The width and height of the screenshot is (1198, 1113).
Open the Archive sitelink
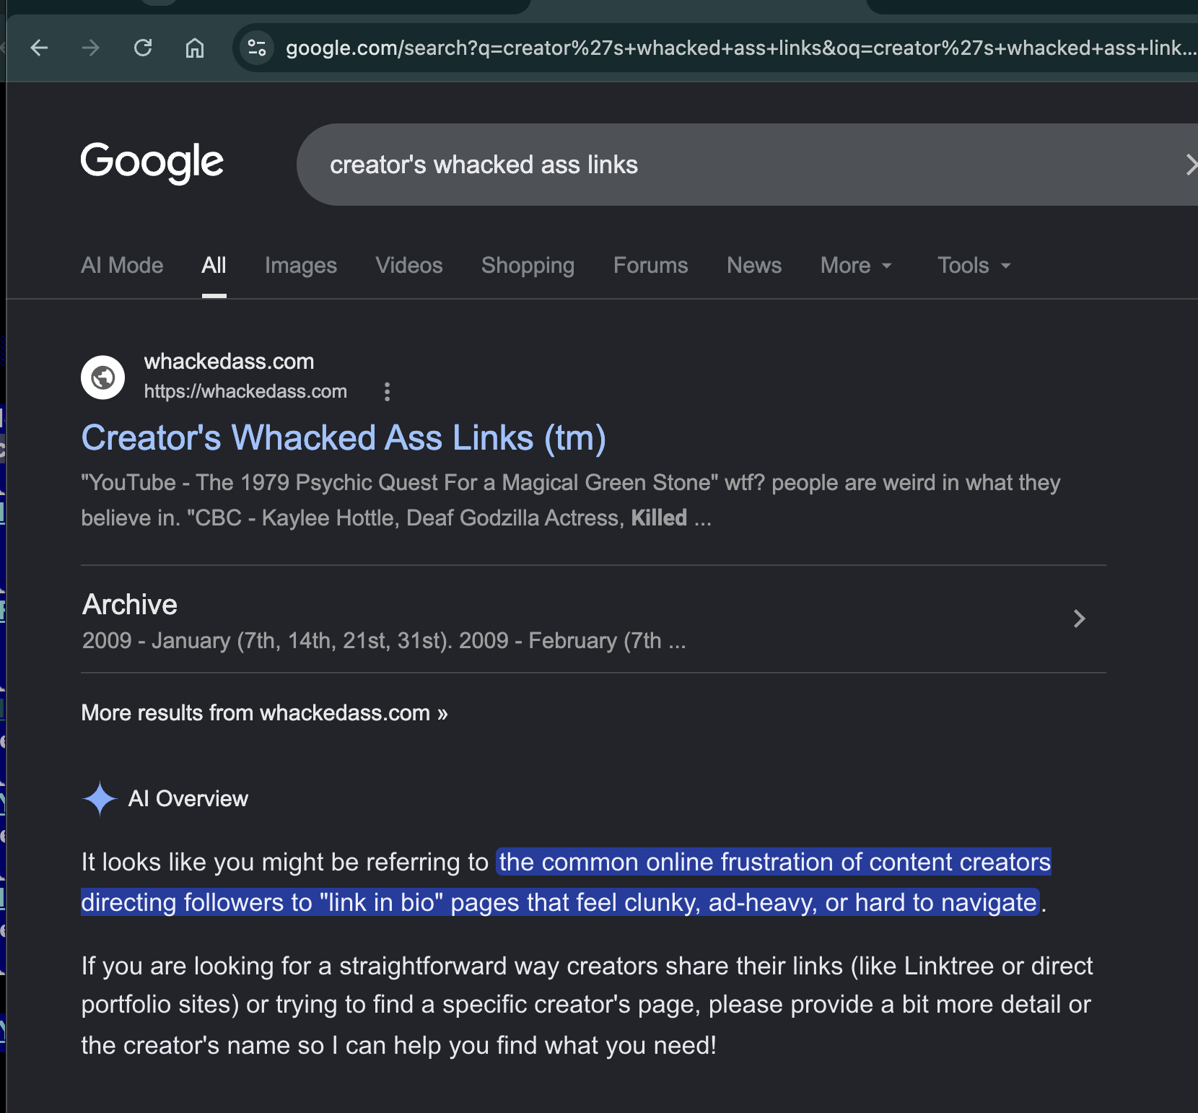(130, 605)
